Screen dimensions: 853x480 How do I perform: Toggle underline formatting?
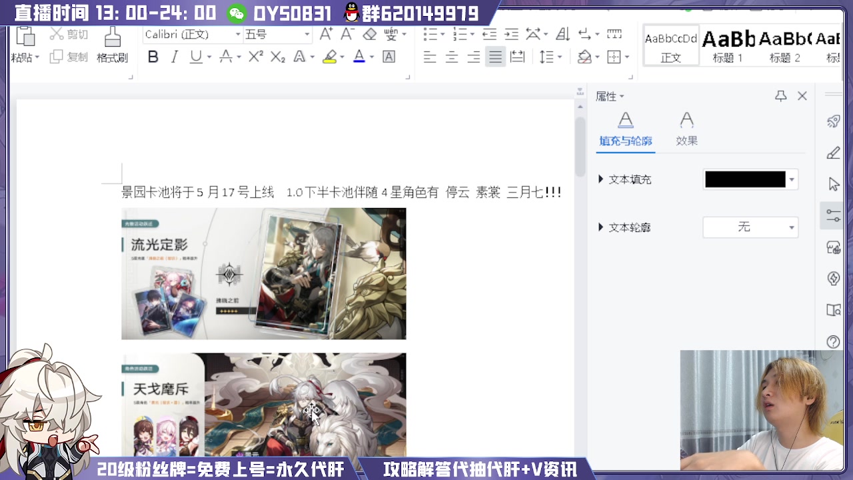[195, 57]
